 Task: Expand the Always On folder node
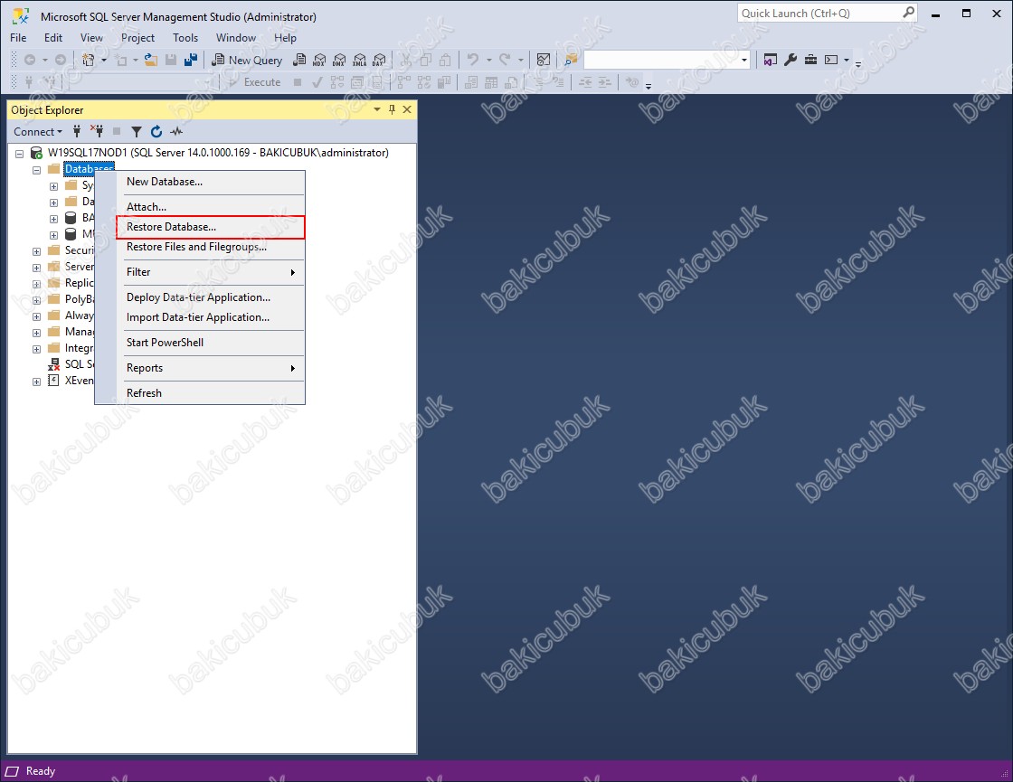37,316
